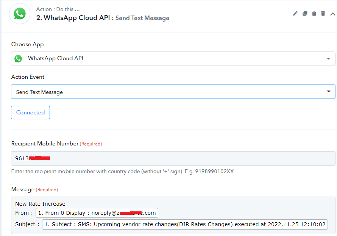This screenshot has width=337, height=236.
Task: Click the Message text area
Action: 173,216
